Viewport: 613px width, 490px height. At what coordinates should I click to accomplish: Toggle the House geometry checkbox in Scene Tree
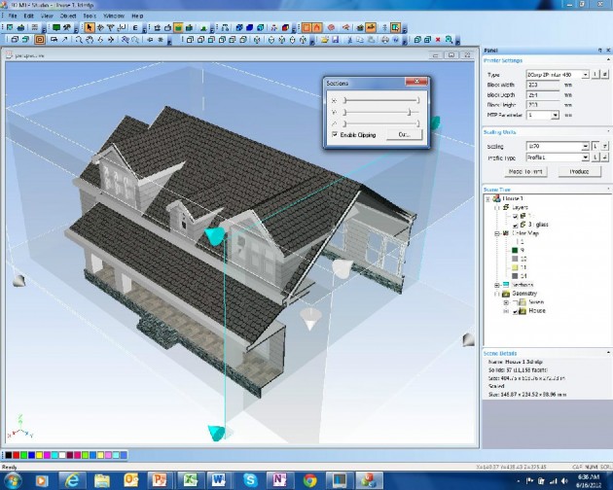(x=515, y=311)
